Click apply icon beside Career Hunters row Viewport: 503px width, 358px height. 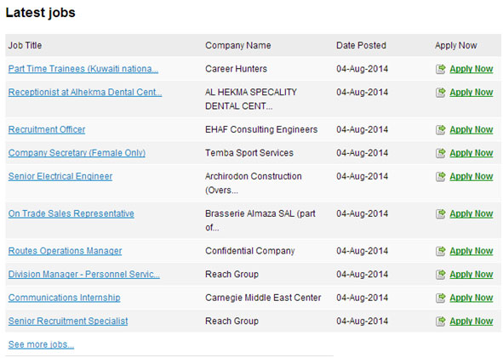point(441,69)
